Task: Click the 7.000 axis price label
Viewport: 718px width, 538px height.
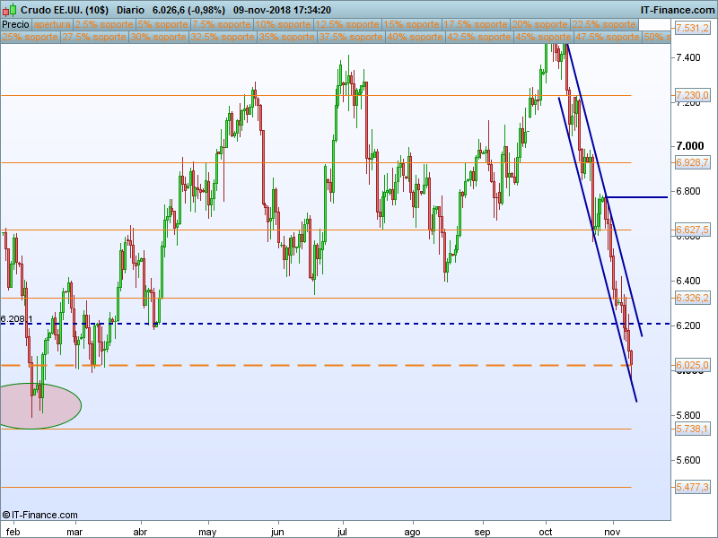Action: [x=690, y=146]
